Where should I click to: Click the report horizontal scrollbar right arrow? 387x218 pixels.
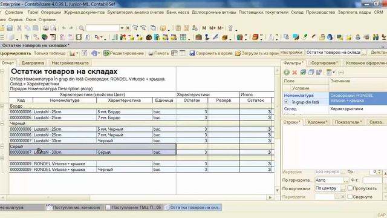(270, 197)
